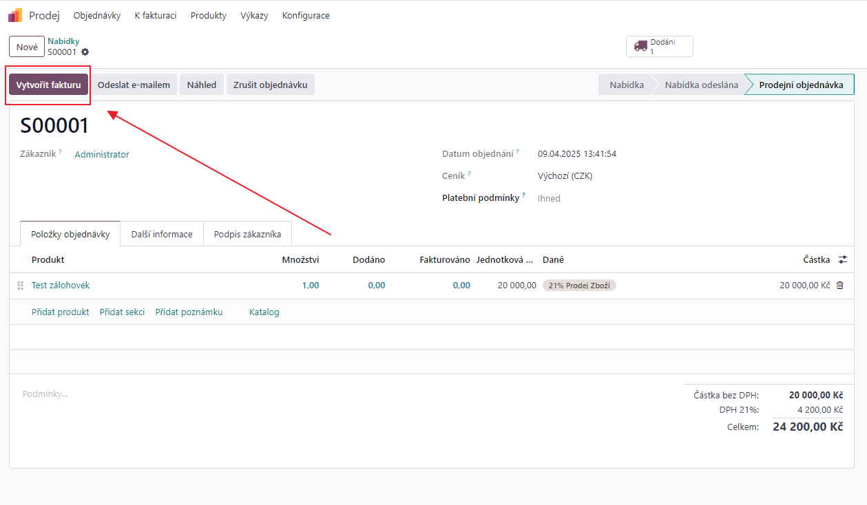Click the Prodej app logo icon
Viewport: 867px width, 505px height.
click(15, 15)
